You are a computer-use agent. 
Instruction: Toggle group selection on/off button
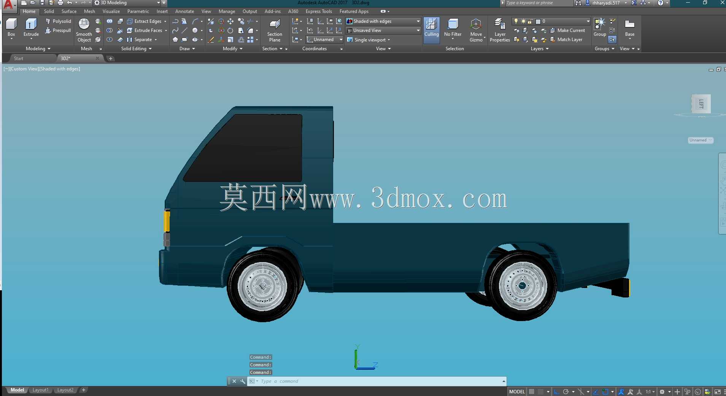[612, 40]
